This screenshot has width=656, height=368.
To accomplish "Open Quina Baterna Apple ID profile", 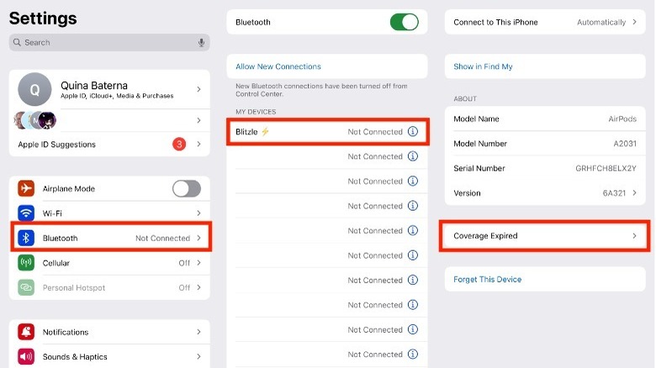I will [109, 90].
